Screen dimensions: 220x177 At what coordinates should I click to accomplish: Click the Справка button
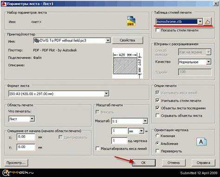203,163
